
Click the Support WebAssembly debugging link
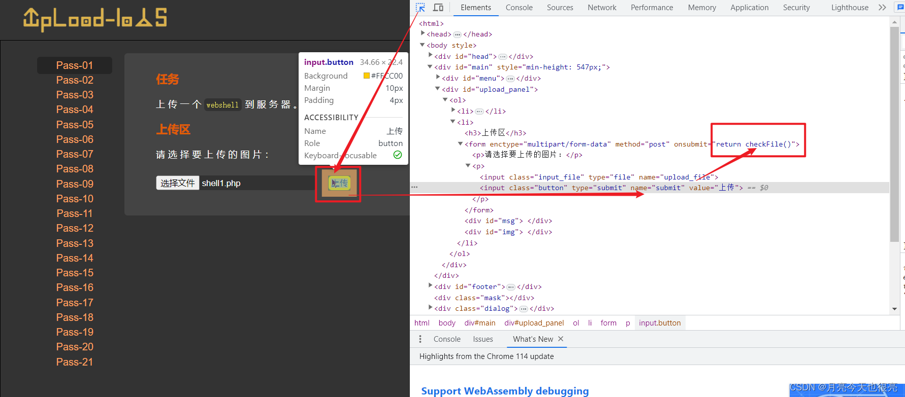click(505, 390)
